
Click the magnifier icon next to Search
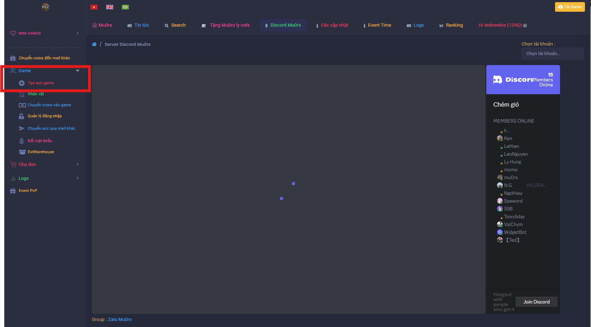(x=166, y=25)
